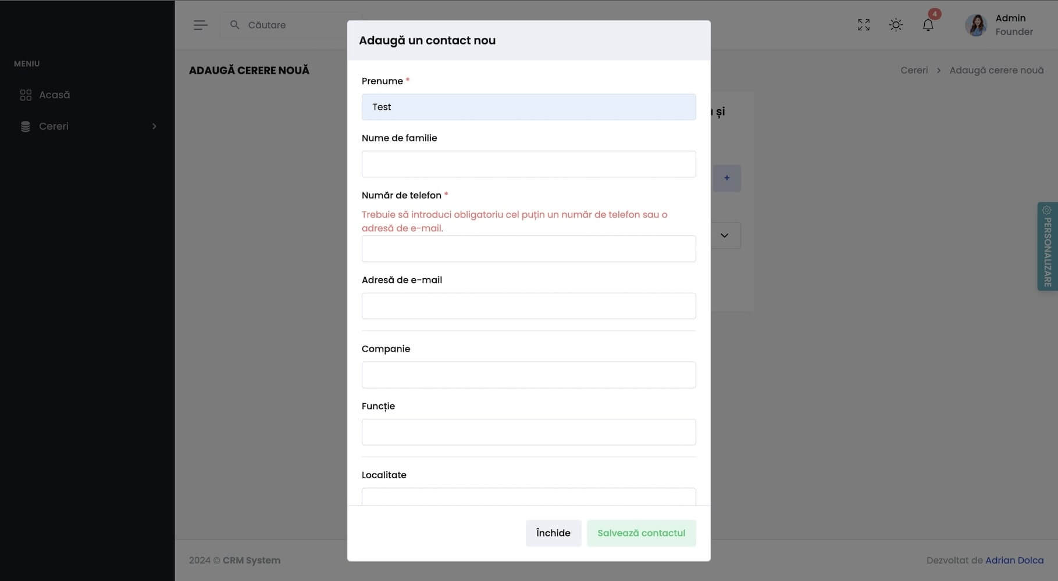Open the Admin Founder user menu
Viewport: 1058px width, 581px height.
(x=1013, y=25)
